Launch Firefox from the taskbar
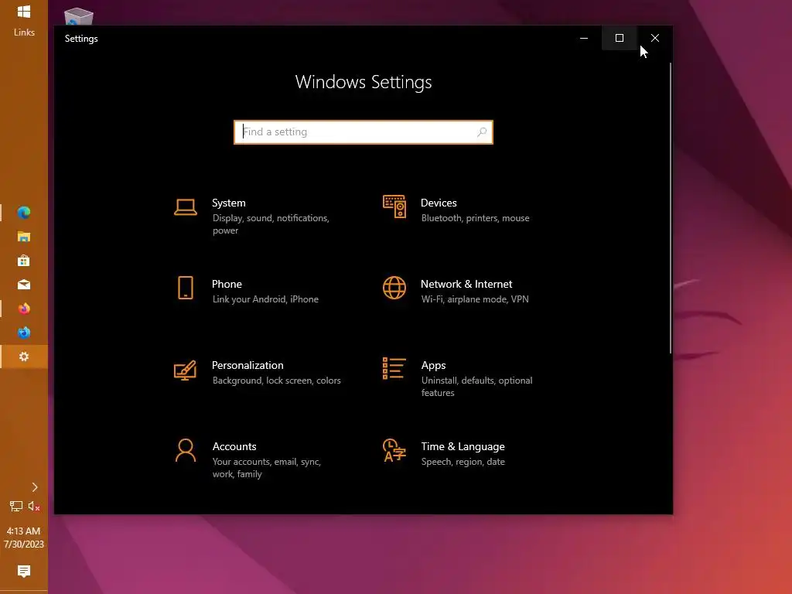This screenshot has width=792, height=594. coord(24,309)
